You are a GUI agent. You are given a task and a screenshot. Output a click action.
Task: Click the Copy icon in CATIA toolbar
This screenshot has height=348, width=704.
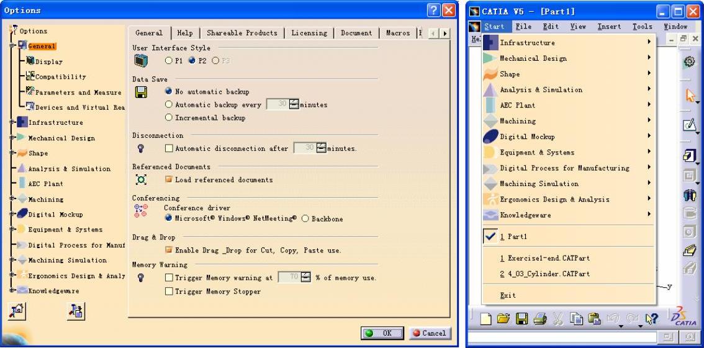click(576, 319)
